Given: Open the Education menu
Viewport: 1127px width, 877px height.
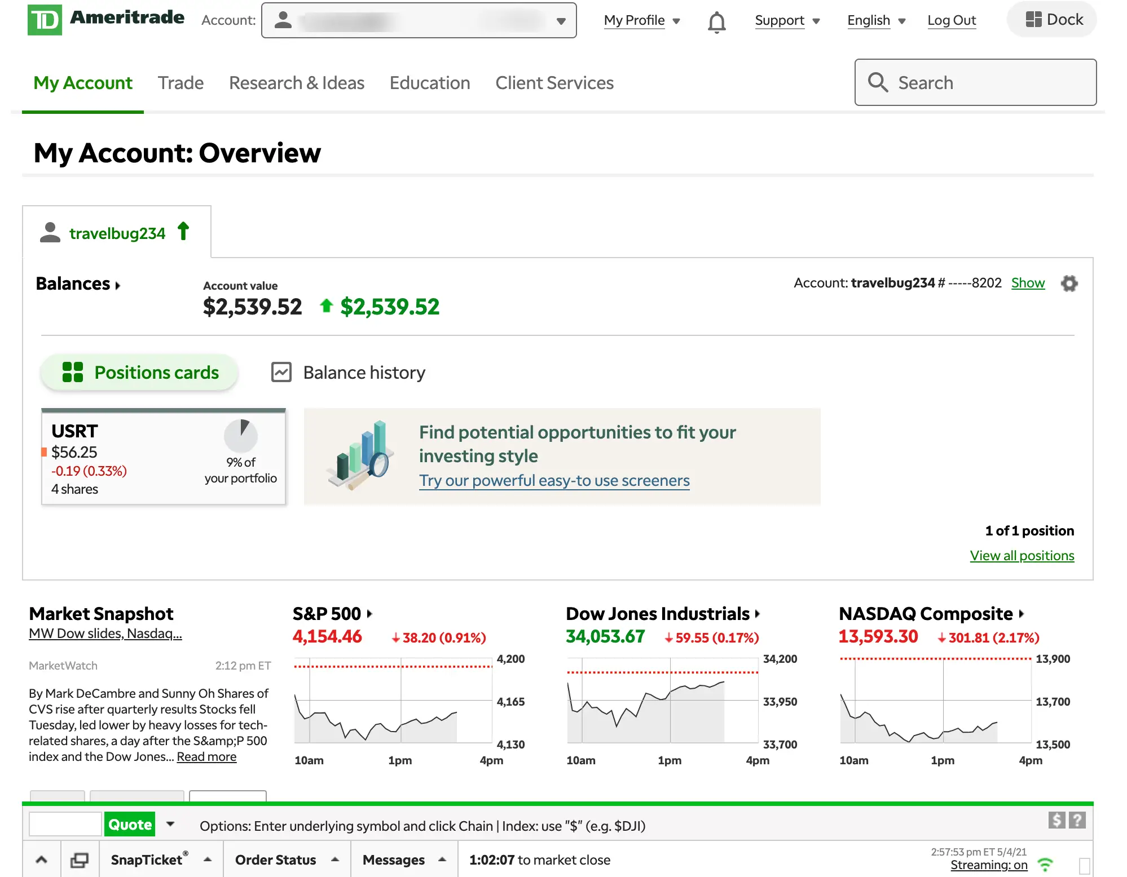Looking at the screenshot, I should 430,83.
